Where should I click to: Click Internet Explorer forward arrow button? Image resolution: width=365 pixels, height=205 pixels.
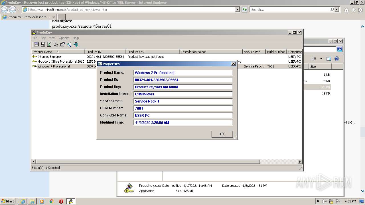pyautogui.click(x=12, y=9)
